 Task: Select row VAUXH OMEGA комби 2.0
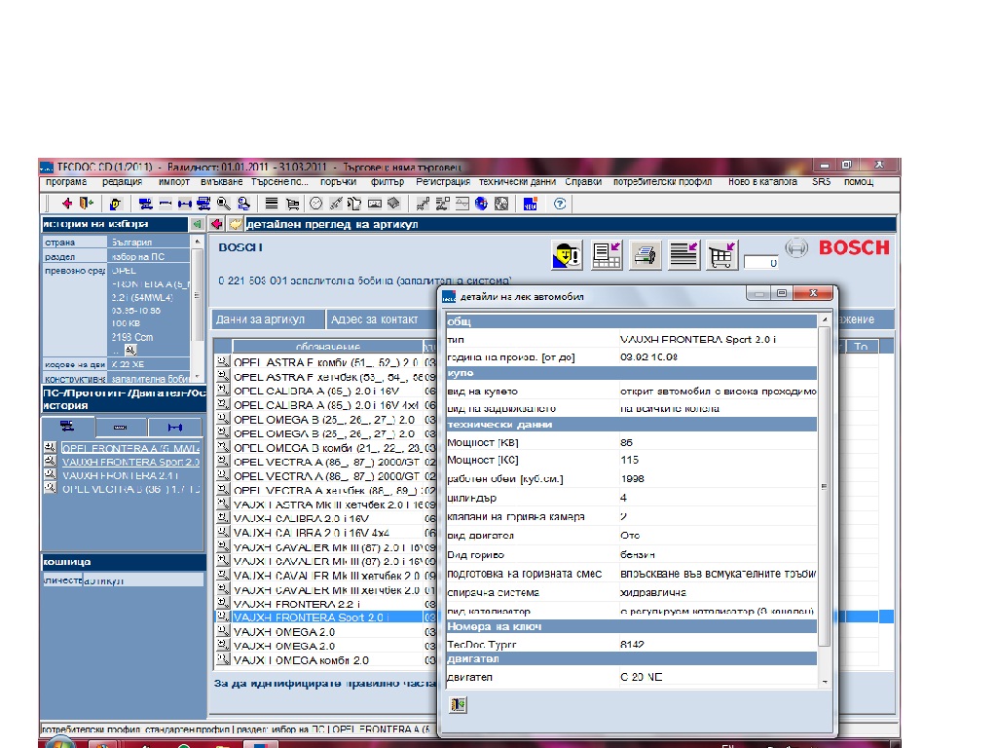[326, 660]
